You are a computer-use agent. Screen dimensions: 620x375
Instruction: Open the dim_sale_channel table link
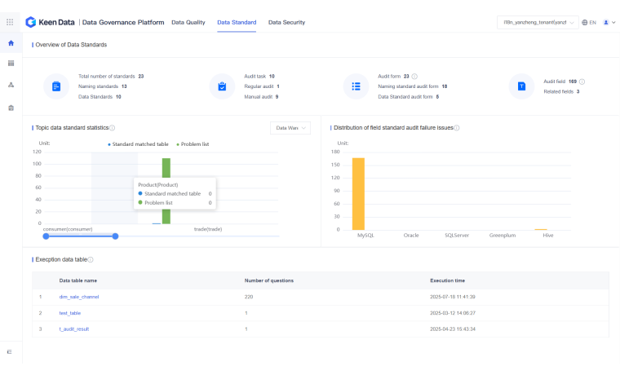78,297
